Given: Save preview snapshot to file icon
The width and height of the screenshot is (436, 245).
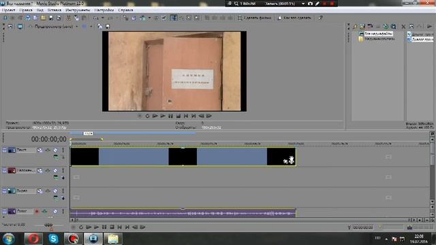Looking at the screenshot, I should pyautogui.click(x=108, y=27).
